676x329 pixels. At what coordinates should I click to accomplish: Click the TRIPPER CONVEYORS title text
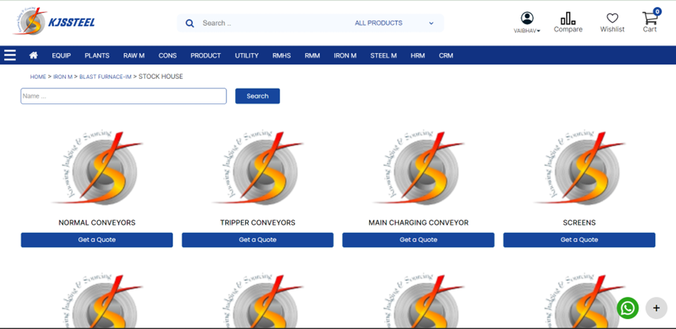point(257,223)
